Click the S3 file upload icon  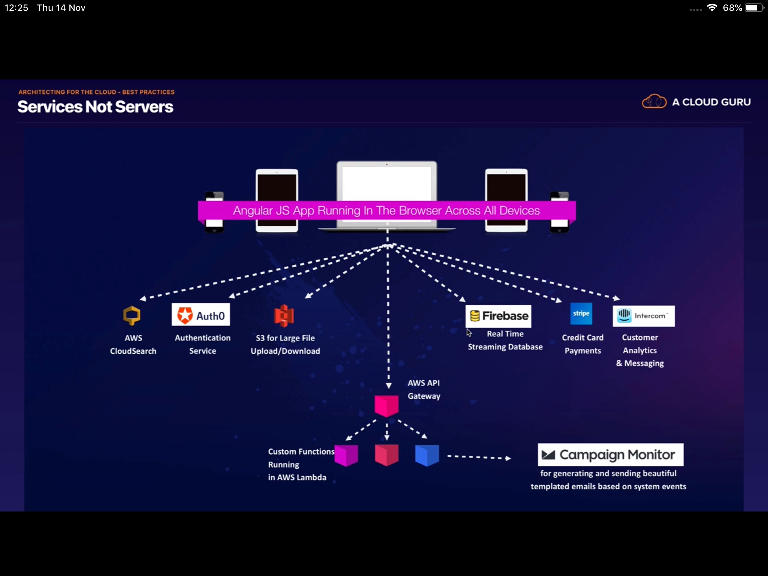[x=283, y=315]
